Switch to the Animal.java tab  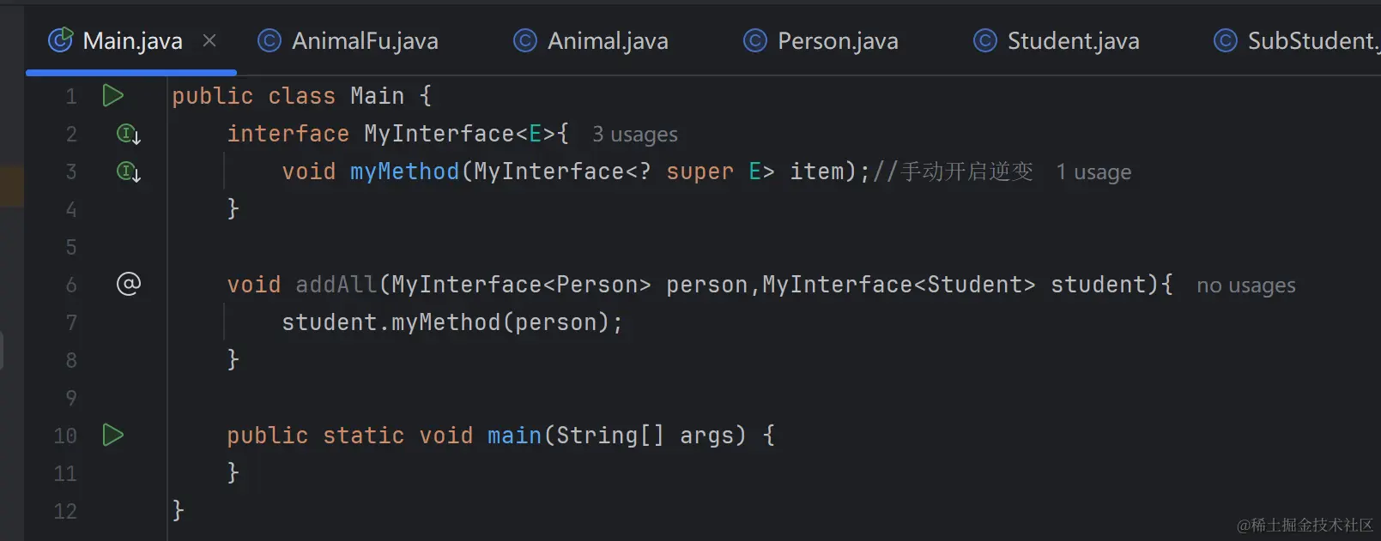[607, 40]
